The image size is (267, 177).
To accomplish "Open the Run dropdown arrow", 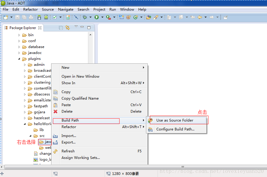I will click(102, 17).
